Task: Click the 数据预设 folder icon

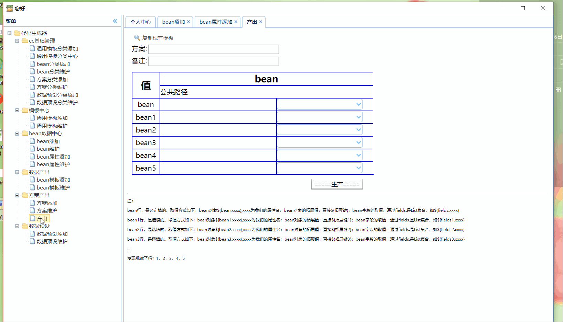Action: [25, 226]
